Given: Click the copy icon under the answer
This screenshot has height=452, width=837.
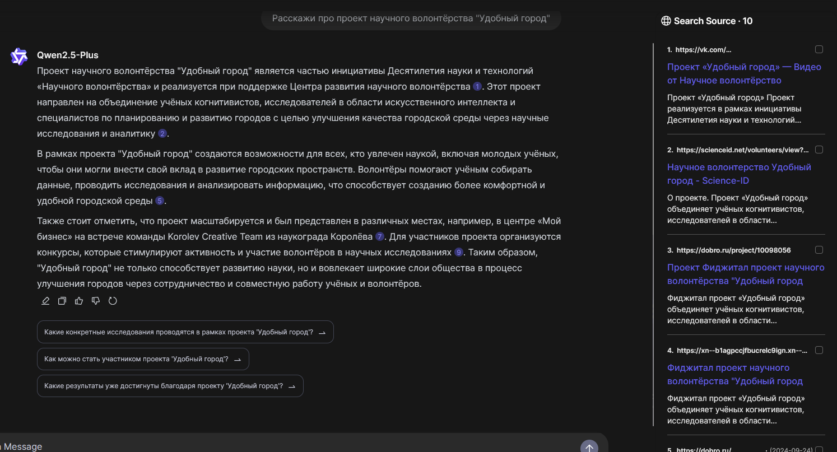Looking at the screenshot, I should pos(62,301).
